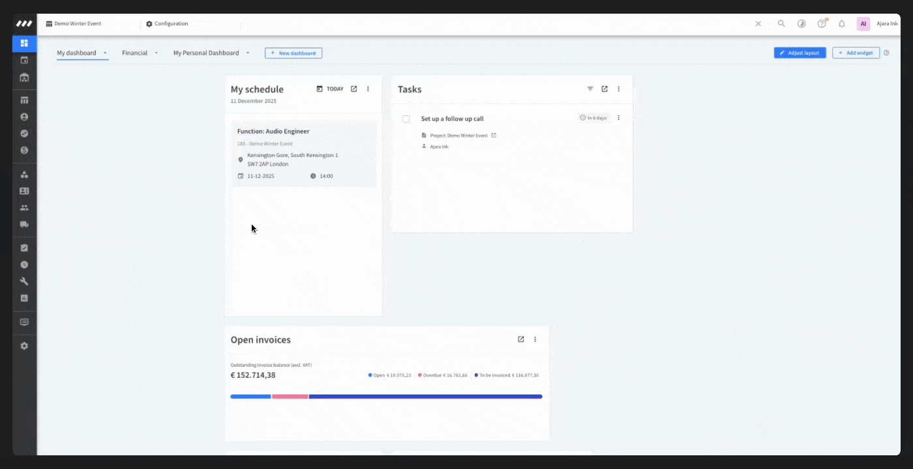Open the crew people icon in sidebar
The width and height of the screenshot is (913, 469).
(x=24, y=208)
